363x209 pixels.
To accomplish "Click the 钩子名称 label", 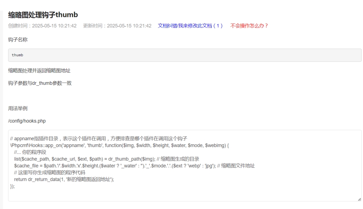I will (x=18, y=39).
